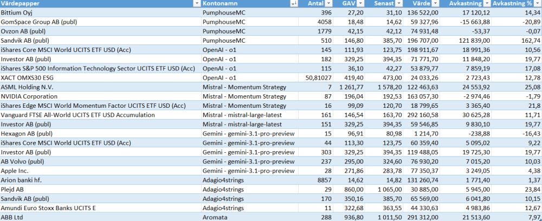The height and width of the screenshot is (221, 542).
Task: Select Adagio4strings in the Plejd AB row
Action: pos(250,190)
